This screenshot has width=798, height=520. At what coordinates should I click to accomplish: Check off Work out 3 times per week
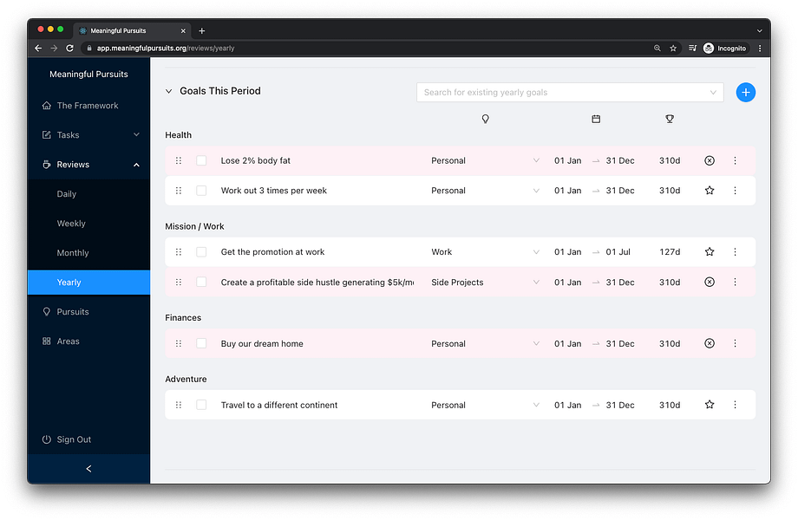click(201, 191)
